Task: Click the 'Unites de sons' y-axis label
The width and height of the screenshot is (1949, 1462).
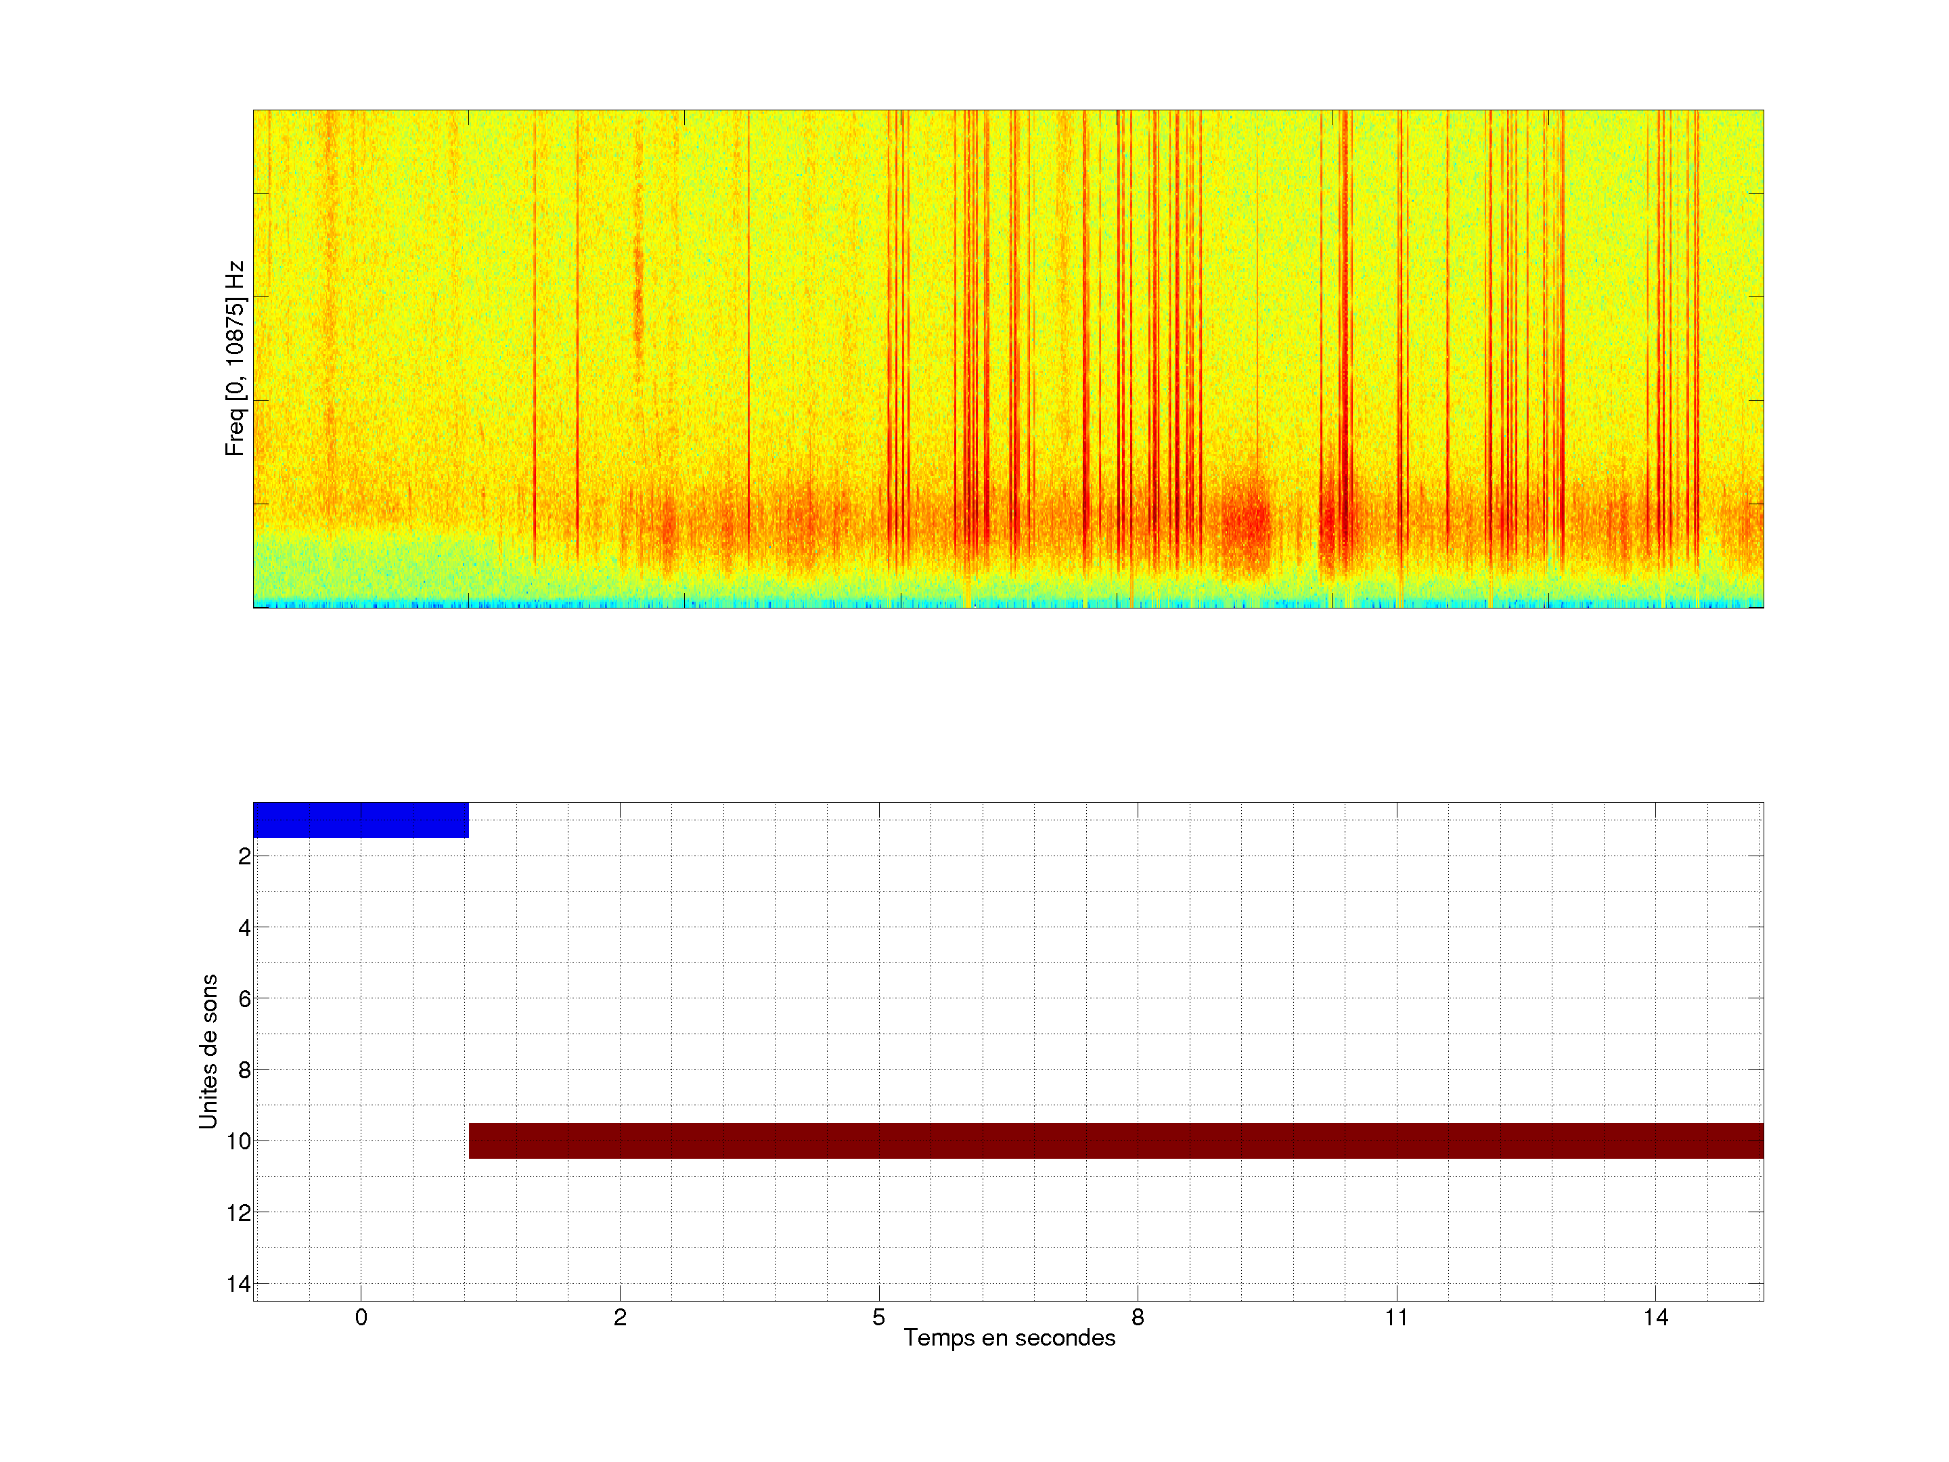Action: coord(208,1051)
